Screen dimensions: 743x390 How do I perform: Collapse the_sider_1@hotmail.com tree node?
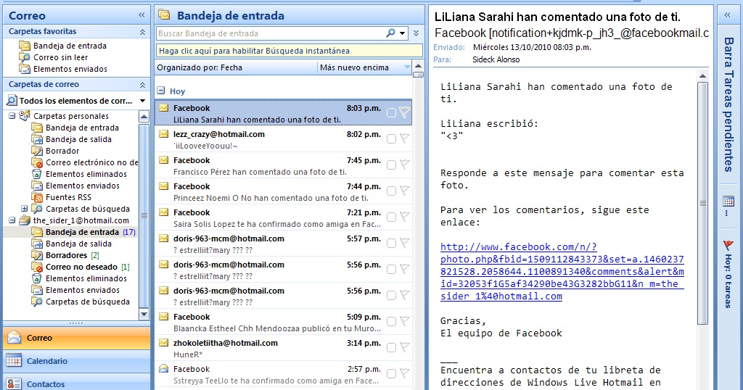pos(12,220)
